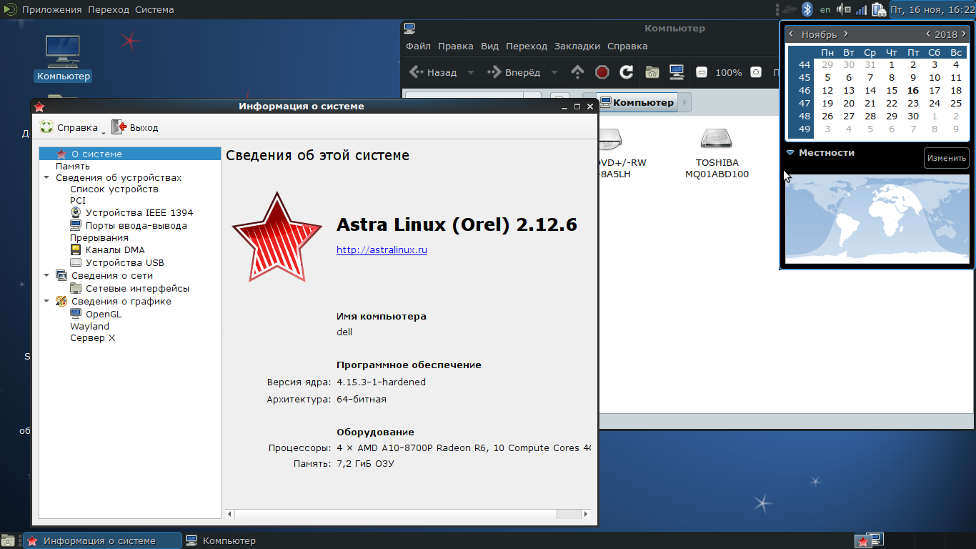Click the Stop button in file manager toolbar
The height and width of the screenshot is (549, 976).
click(602, 72)
